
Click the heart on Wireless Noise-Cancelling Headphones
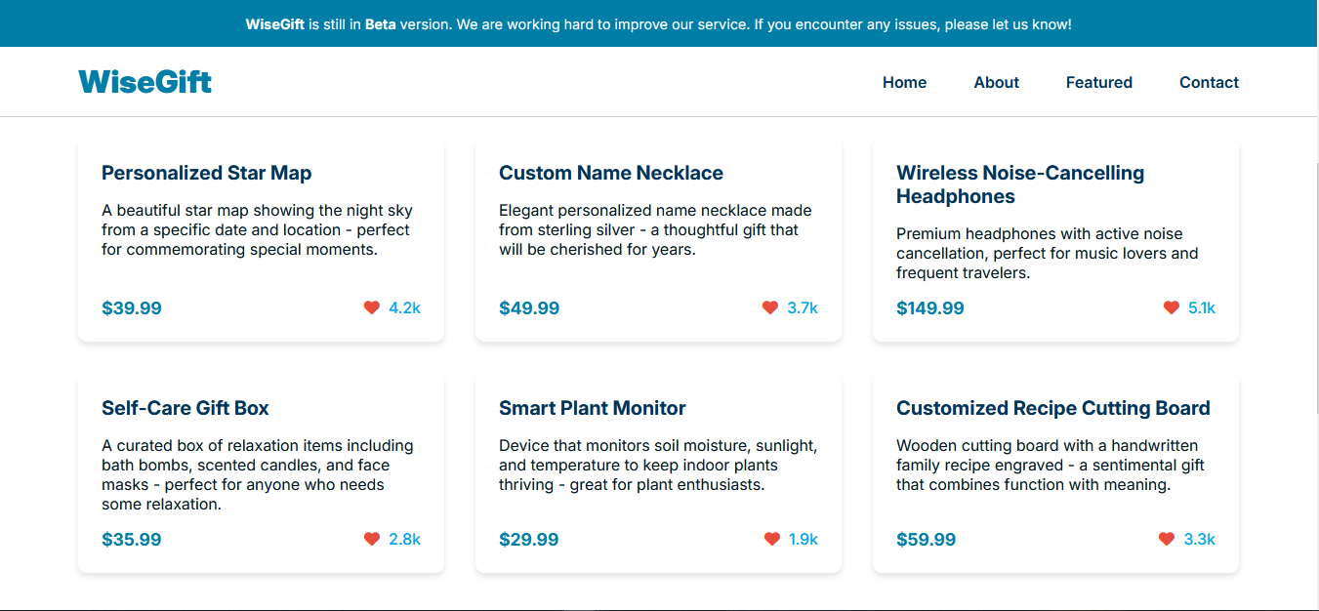1171,307
